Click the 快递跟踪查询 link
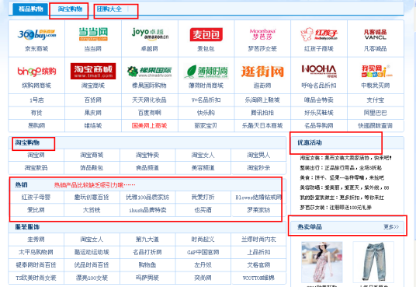The image size is (416, 287). pyautogui.click(x=376, y=125)
